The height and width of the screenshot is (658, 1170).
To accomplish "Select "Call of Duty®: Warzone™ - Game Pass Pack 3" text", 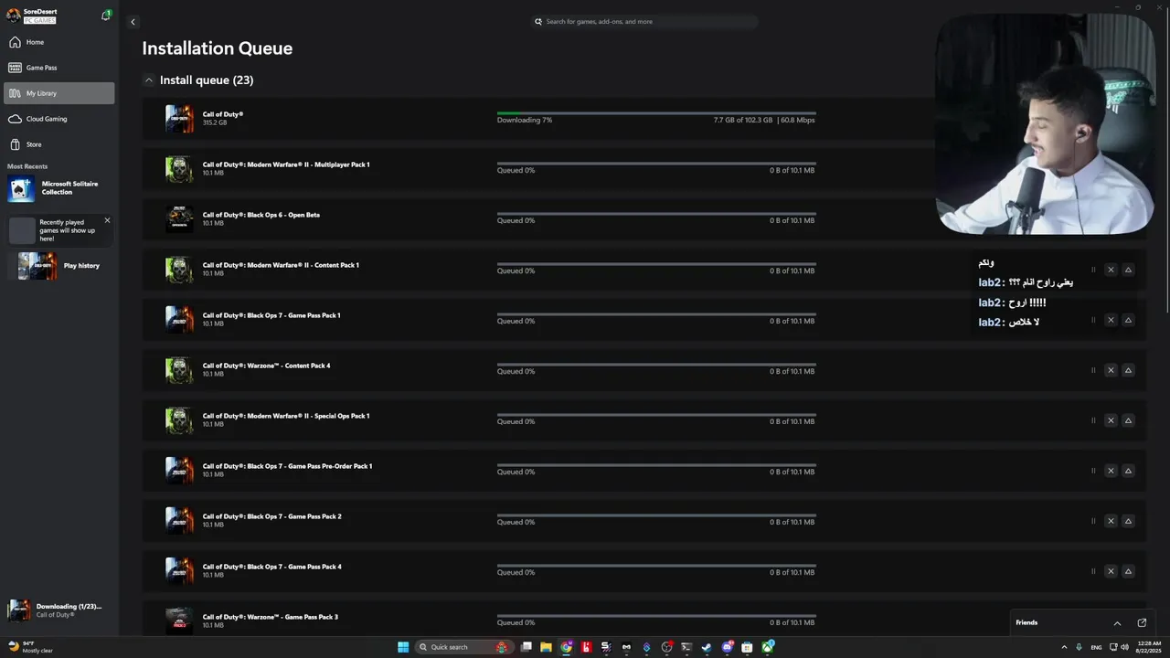I will [271, 617].
